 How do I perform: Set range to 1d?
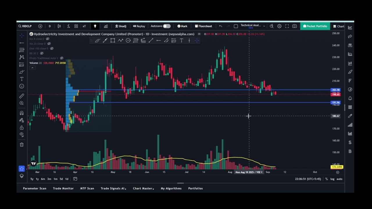pyautogui.click(x=67, y=179)
